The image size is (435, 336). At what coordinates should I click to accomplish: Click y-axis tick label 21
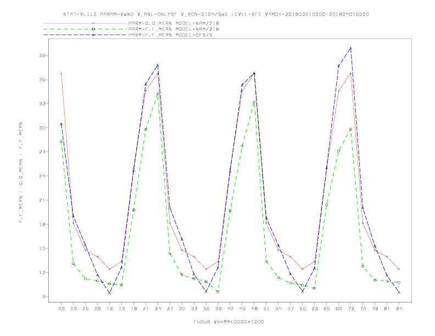pos(42,200)
